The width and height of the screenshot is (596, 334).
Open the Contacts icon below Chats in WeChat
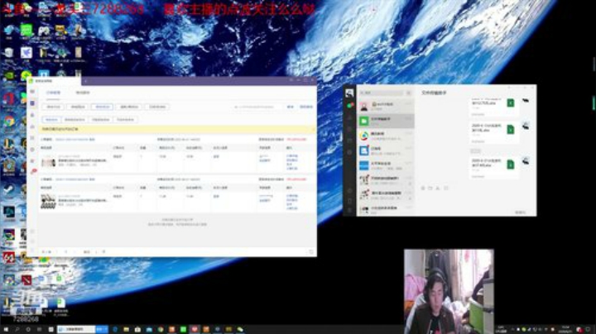349,118
